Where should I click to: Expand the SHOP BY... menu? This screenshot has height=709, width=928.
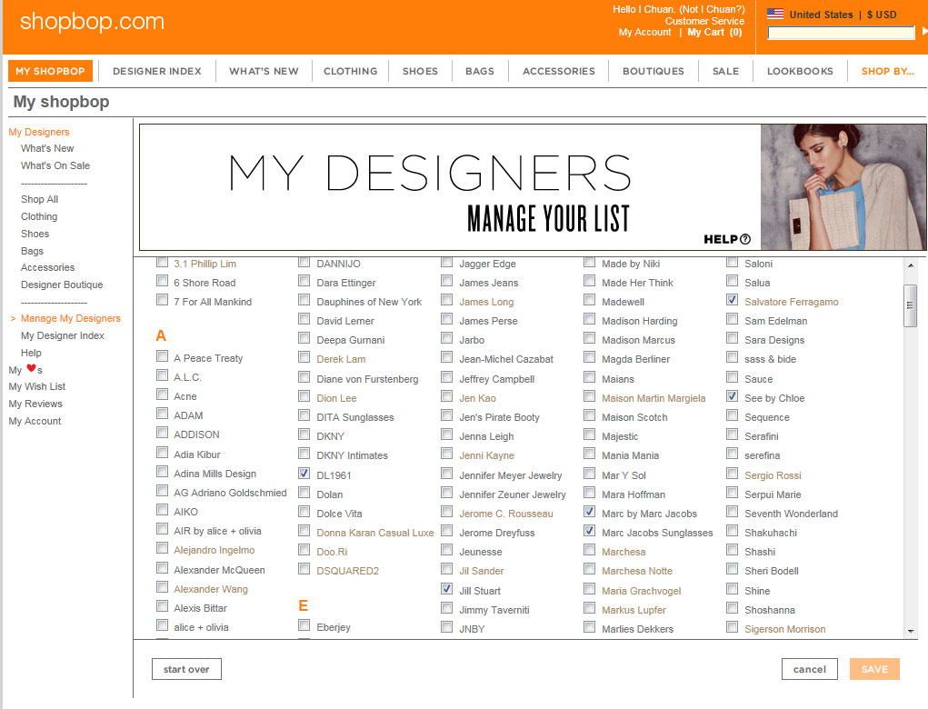[x=888, y=71]
